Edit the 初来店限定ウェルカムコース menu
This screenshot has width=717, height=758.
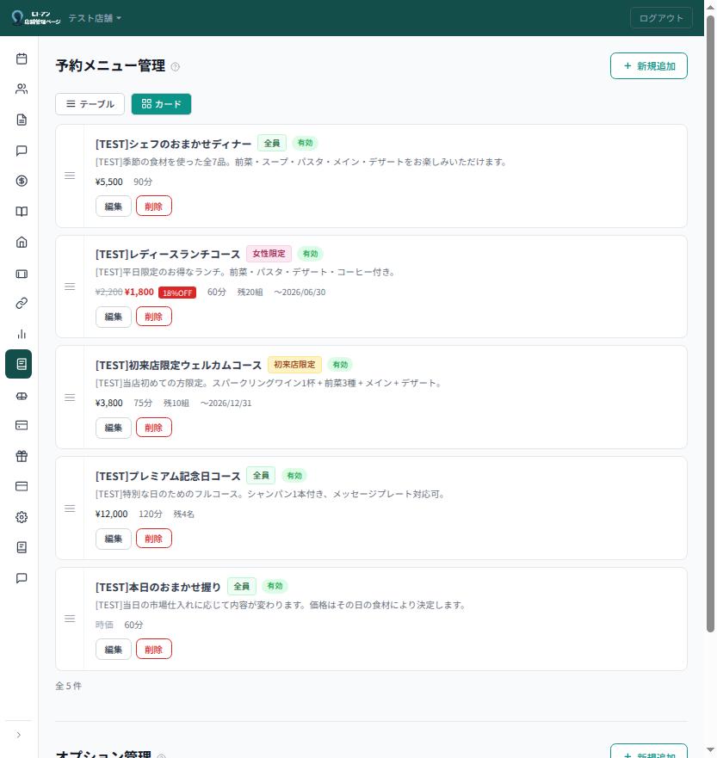113,428
